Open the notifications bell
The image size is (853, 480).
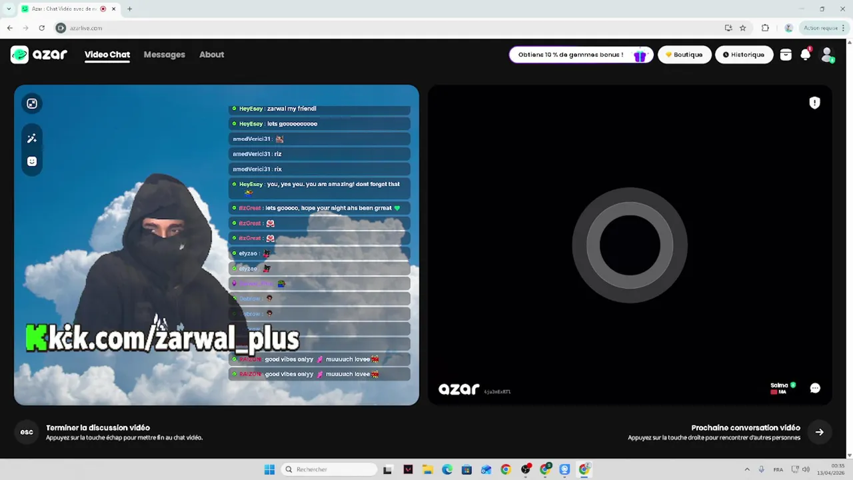[806, 55]
